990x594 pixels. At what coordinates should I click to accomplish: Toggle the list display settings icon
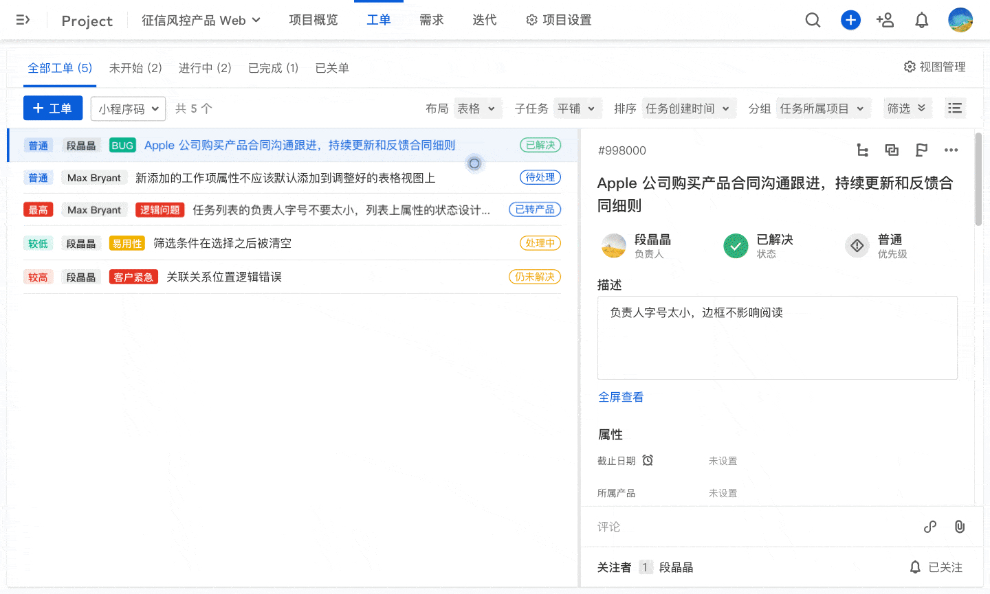(955, 108)
